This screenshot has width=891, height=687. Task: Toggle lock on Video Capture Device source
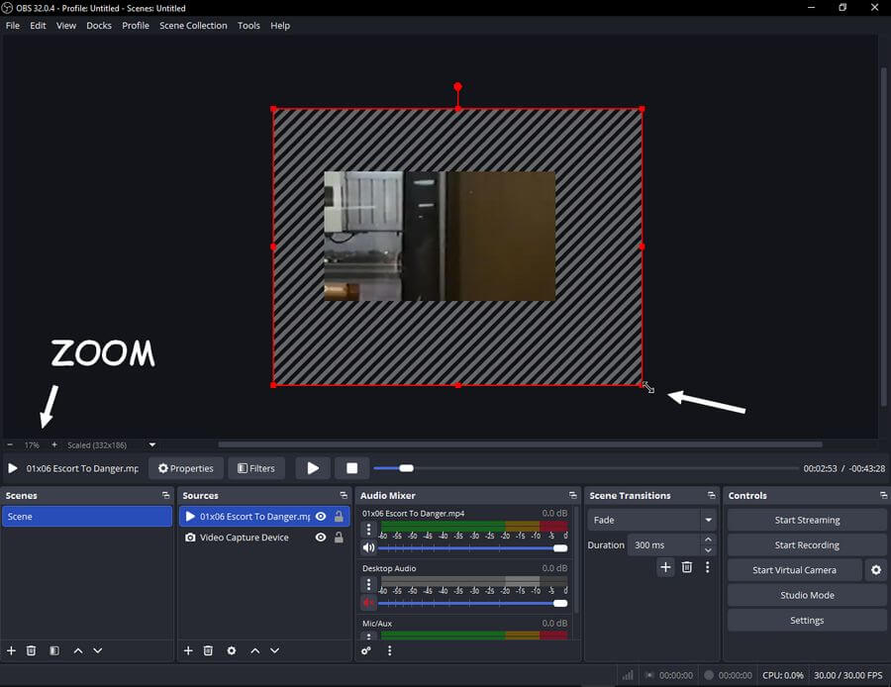click(x=339, y=538)
